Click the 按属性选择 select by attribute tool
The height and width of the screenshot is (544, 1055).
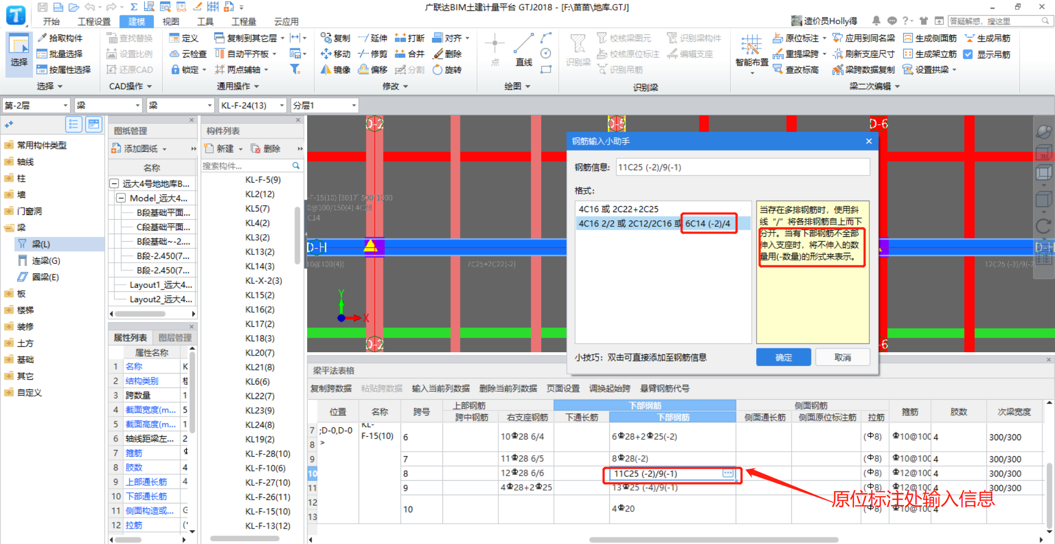(64, 70)
